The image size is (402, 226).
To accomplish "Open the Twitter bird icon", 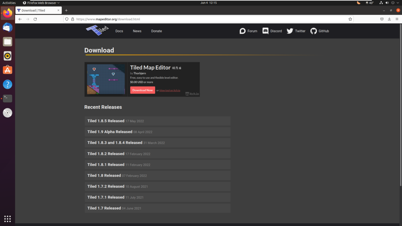I will pyautogui.click(x=290, y=31).
